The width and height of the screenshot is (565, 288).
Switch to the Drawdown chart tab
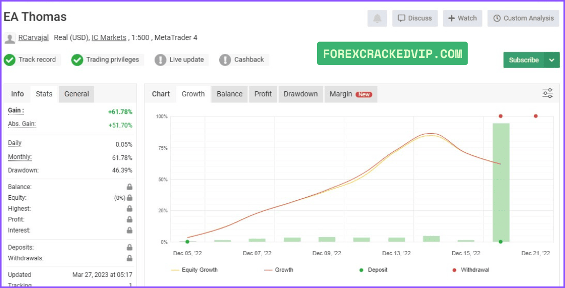point(301,94)
